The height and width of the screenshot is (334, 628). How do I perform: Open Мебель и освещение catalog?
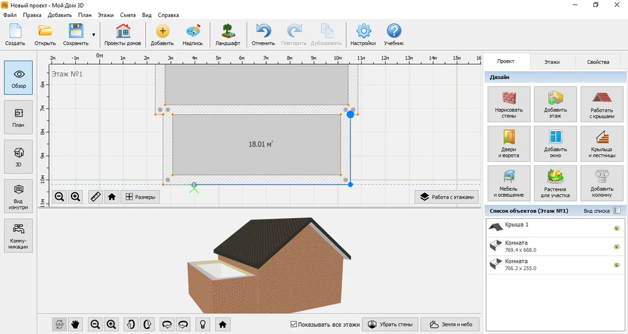(509, 184)
